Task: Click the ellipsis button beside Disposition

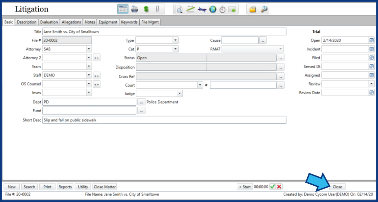Action: tap(281, 67)
